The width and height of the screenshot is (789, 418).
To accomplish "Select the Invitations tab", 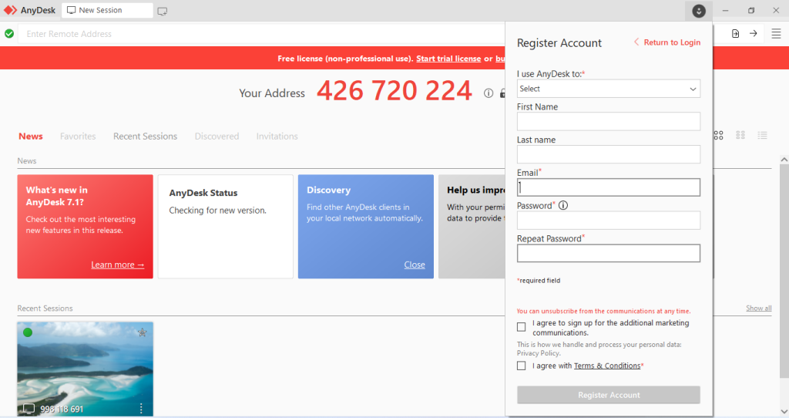I will point(277,137).
